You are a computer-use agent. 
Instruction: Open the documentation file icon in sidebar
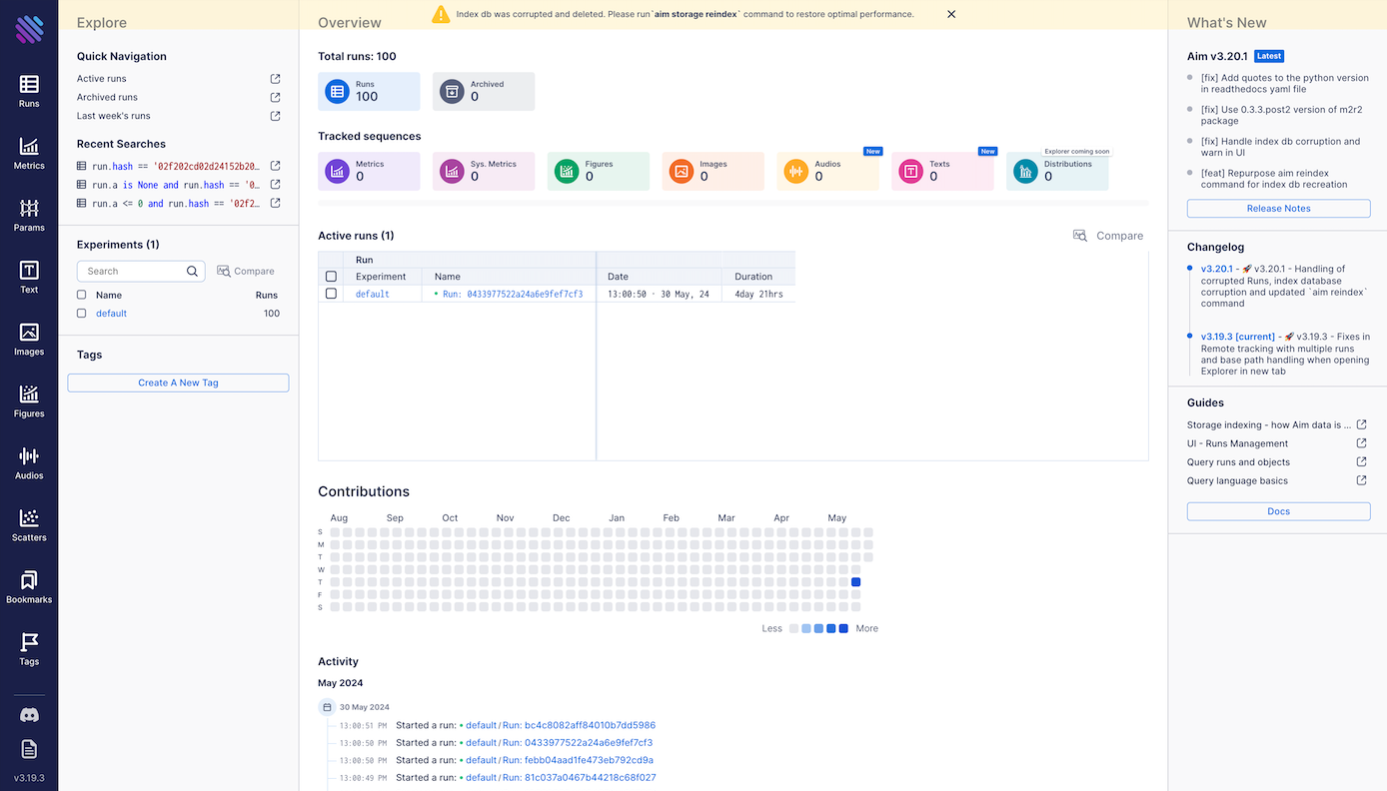29,749
